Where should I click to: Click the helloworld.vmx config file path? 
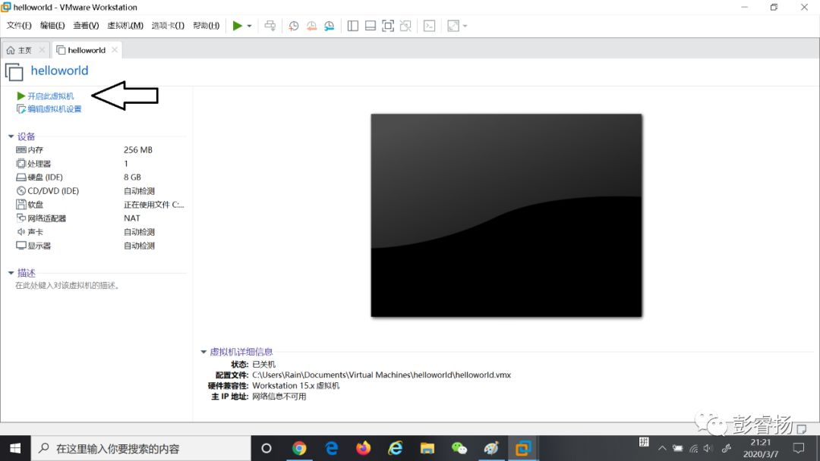(x=381, y=375)
